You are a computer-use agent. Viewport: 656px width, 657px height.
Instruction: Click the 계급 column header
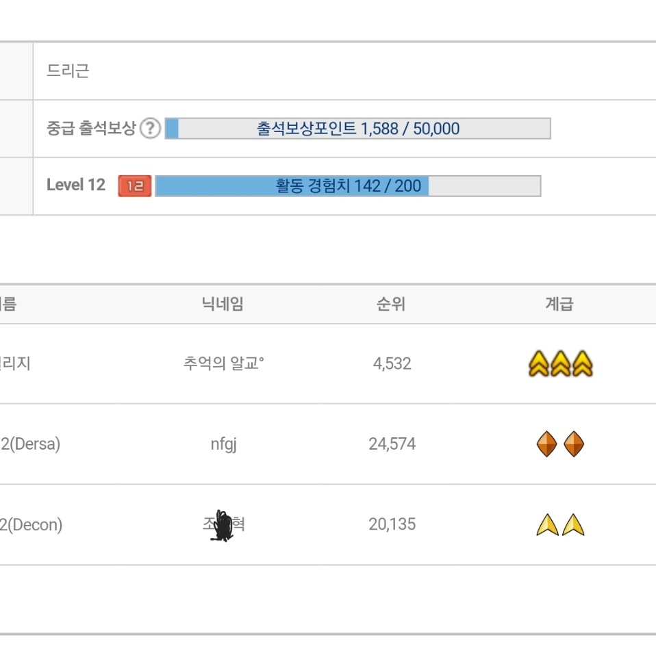pos(559,305)
